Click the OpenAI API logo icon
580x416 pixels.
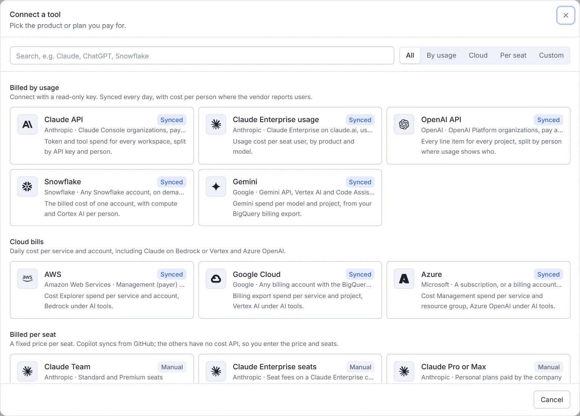point(404,124)
